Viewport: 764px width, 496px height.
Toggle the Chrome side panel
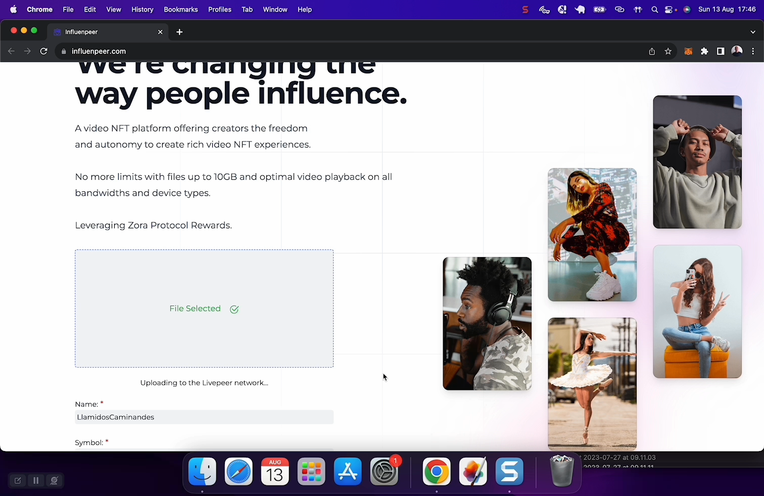pyautogui.click(x=721, y=51)
